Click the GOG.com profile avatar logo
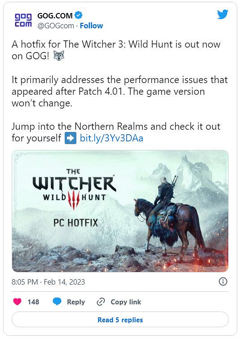239x338 pixels. click(23, 20)
